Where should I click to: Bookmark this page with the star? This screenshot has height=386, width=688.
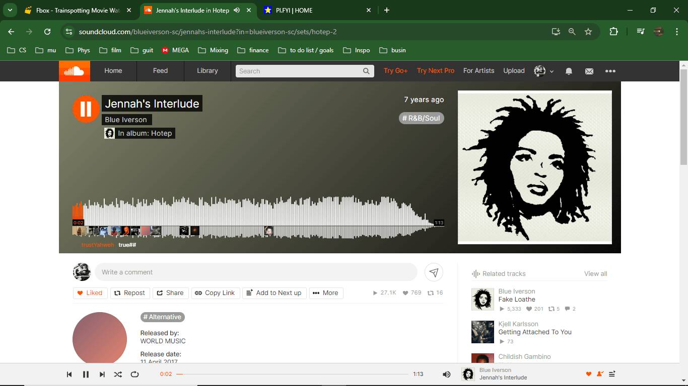coord(588,32)
